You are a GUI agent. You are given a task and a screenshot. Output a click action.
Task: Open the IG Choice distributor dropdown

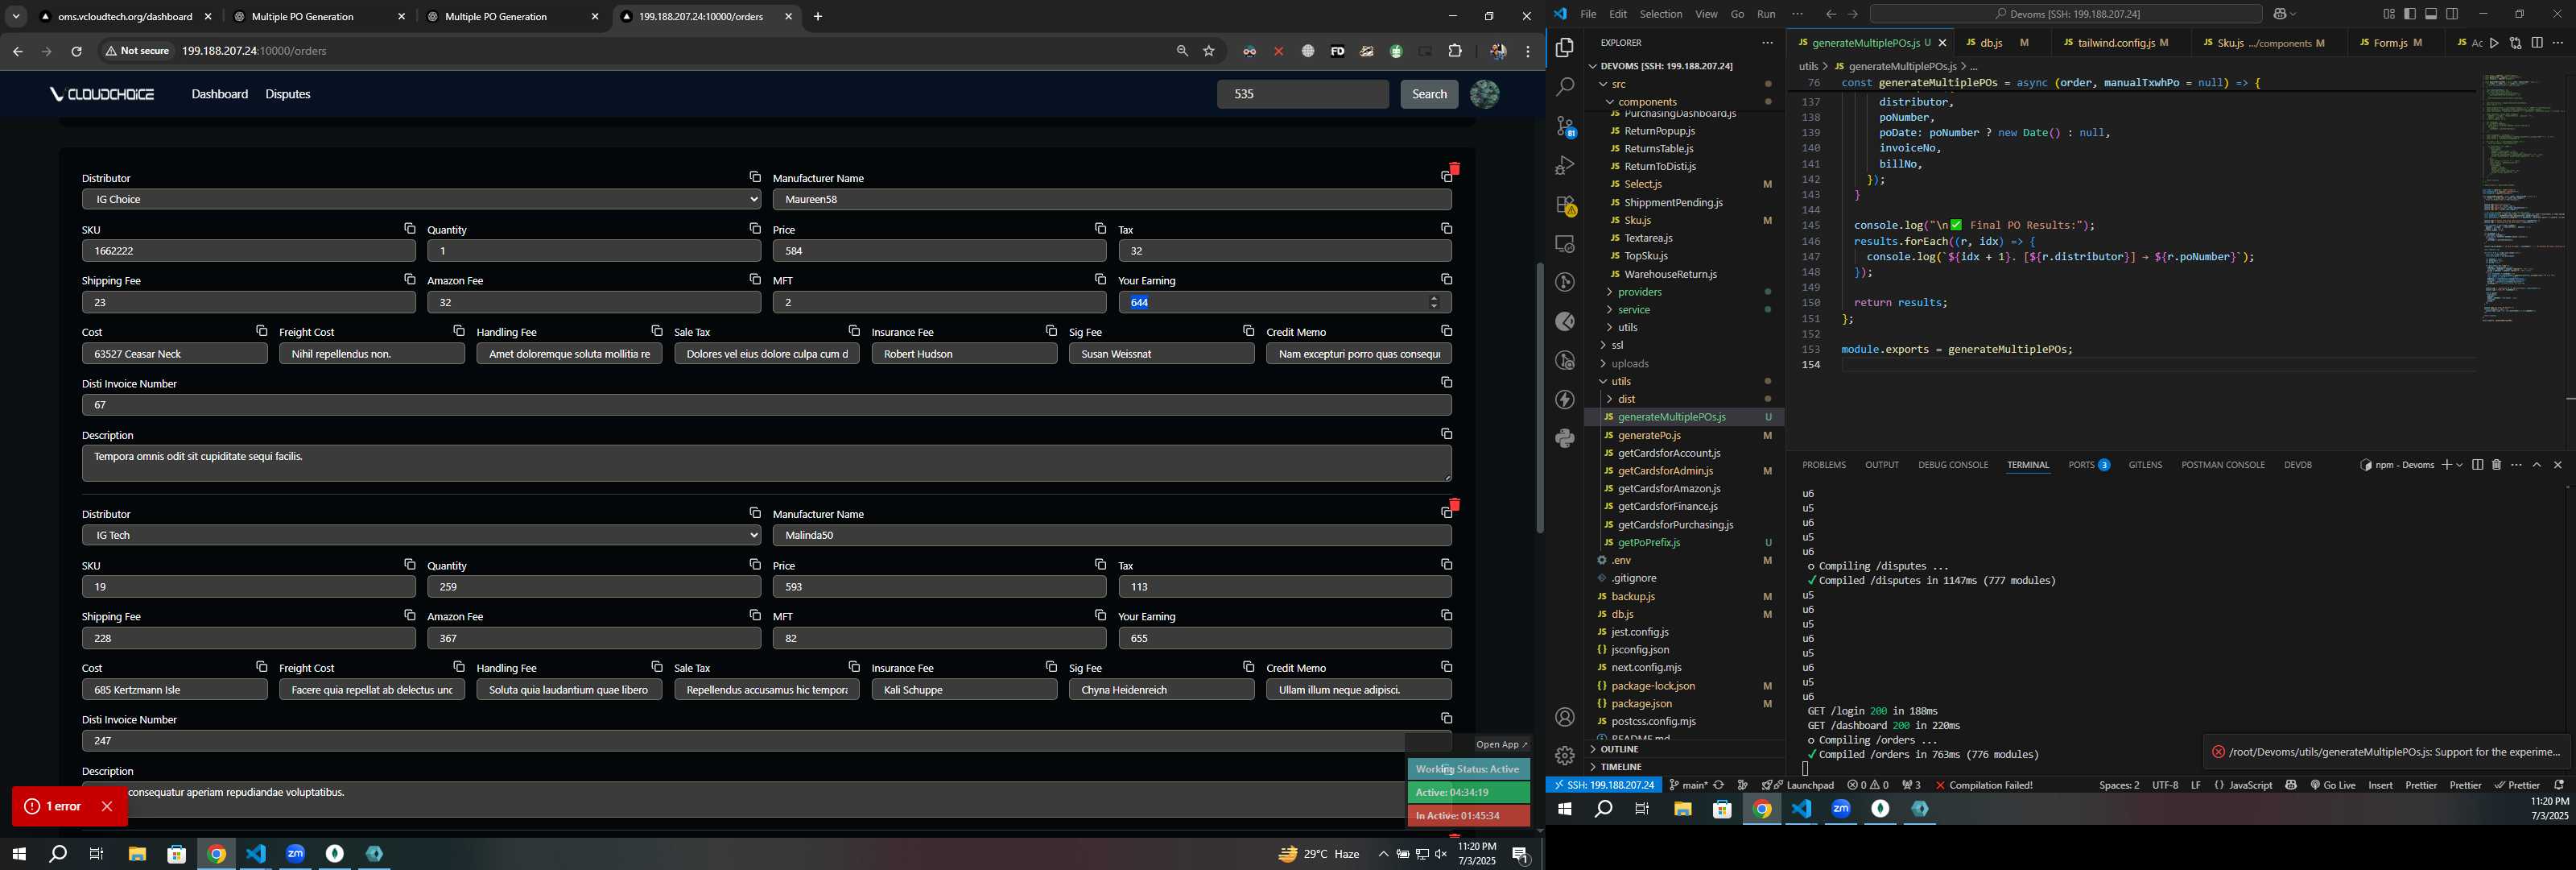421,199
